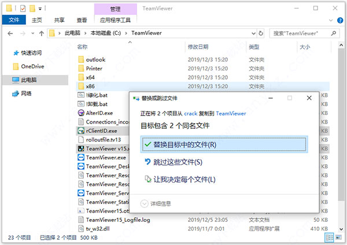The height and width of the screenshot is (245, 347).
Task: Sort by 名称 column header
Action: click(x=82, y=47)
